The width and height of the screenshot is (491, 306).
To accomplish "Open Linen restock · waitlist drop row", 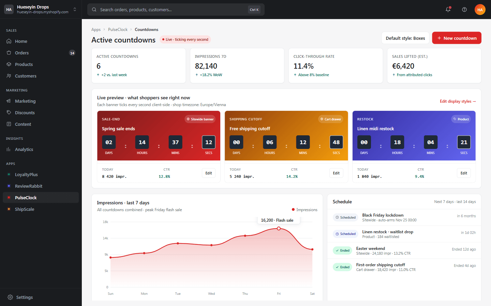I will tap(404, 234).
